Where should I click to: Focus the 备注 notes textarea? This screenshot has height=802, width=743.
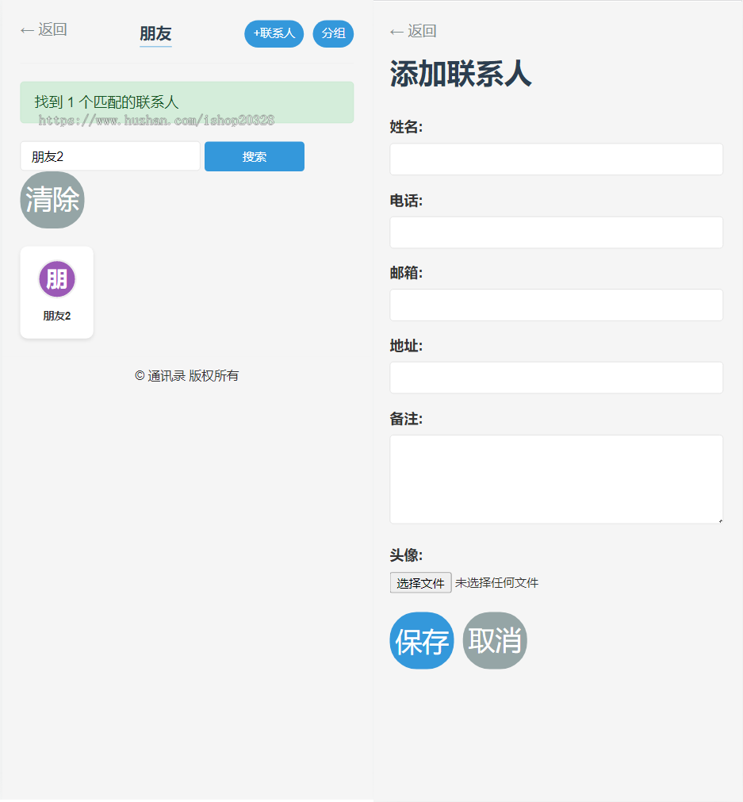(x=557, y=479)
